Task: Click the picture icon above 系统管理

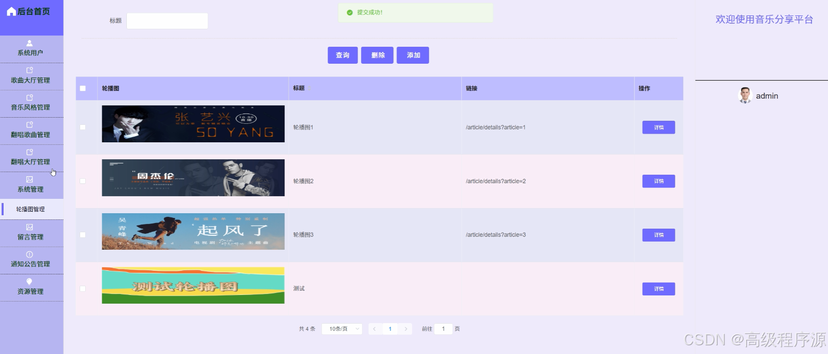Action: coord(29,179)
